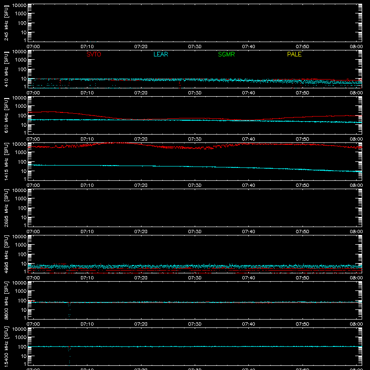Click the 07:30 tick under the 4995 MHz panel

click(x=195, y=278)
